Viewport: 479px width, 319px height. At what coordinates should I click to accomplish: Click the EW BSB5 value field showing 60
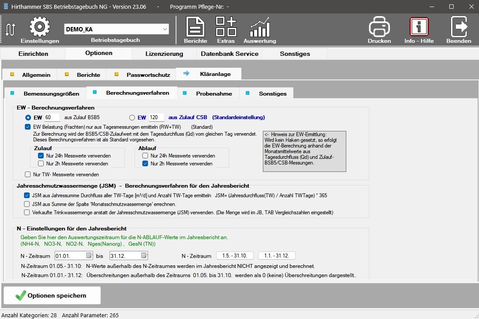[52, 117]
